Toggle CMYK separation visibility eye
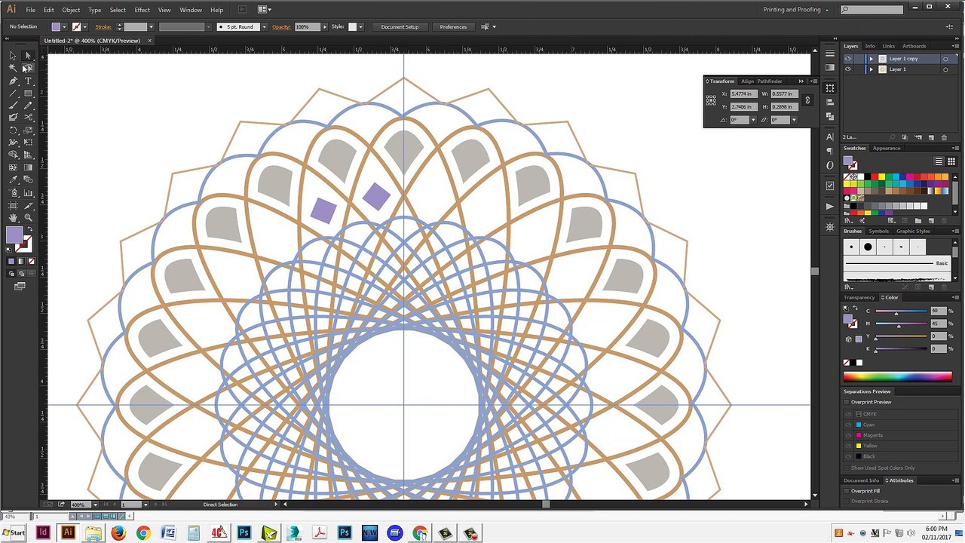Screen dimensions: 965x543 pyautogui.click(x=849, y=414)
